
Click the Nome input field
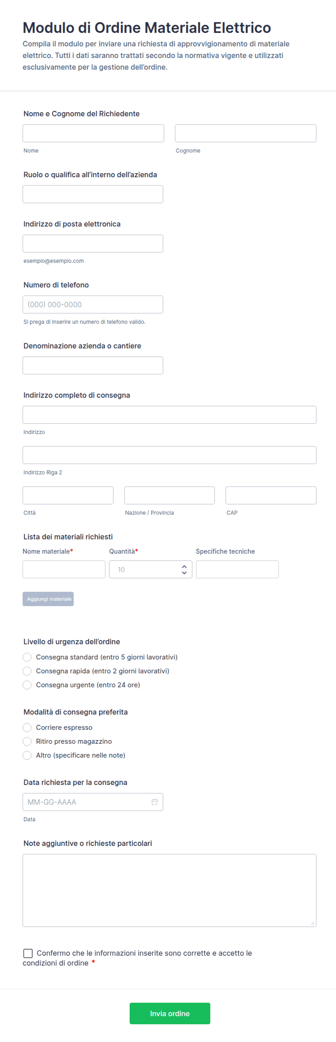click(93, 133)
